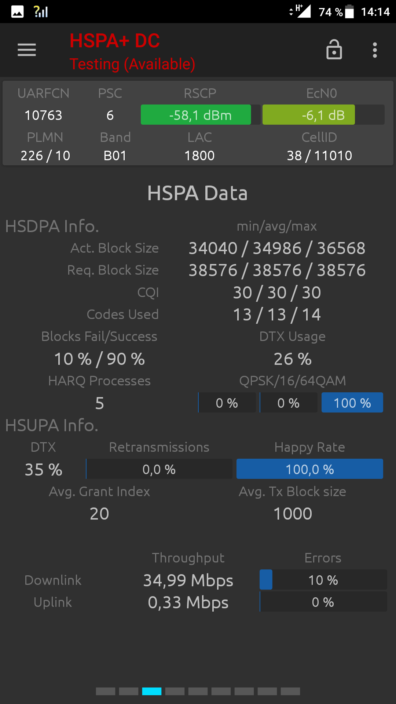Tap the Happy Rate 100,0 % bar
The width and height of the screenshot is (396, 704).
[x=309, y=469]
